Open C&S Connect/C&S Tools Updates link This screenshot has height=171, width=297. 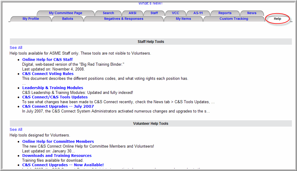(x=55, y=97)
